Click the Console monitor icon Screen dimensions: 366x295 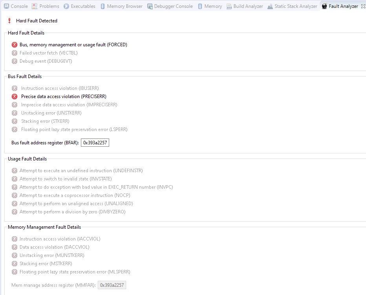[7, 6]
